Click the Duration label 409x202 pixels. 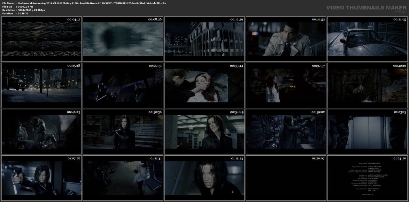coord(7,13)
